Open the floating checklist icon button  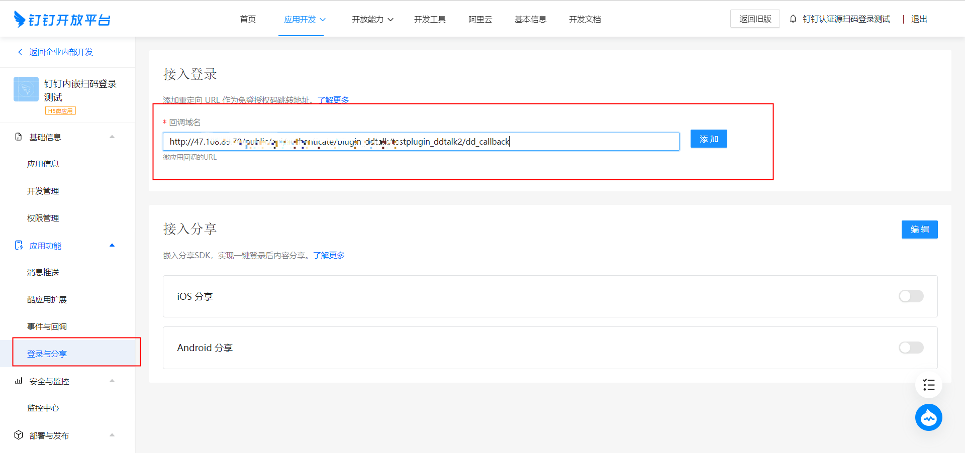click(928, 385)
